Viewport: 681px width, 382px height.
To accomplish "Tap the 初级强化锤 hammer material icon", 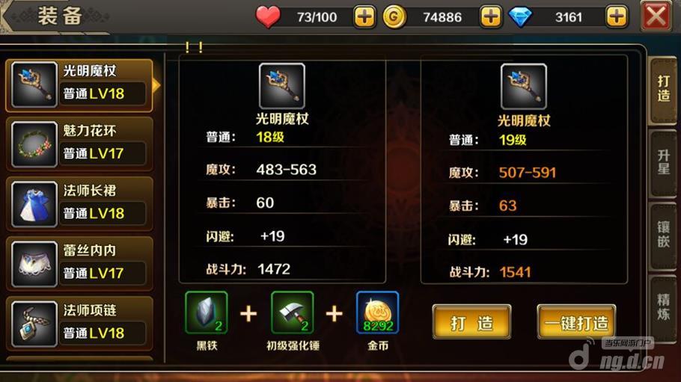I will coord(293,312).
